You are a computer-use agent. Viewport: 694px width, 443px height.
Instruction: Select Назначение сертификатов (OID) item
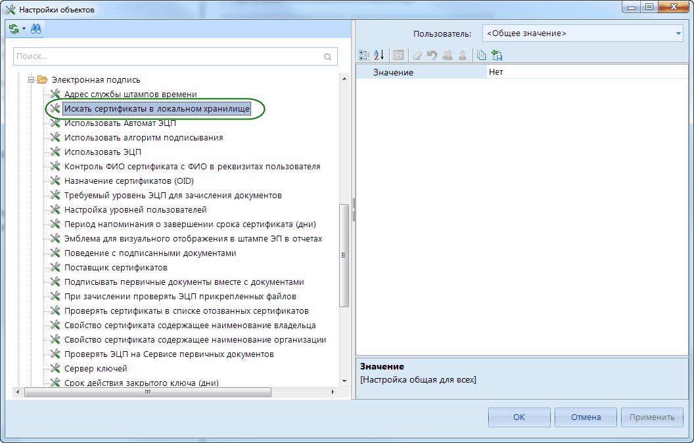tap(129, 181)
